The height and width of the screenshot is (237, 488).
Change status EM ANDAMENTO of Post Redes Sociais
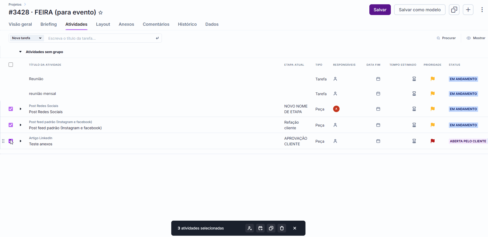[463, 109]
